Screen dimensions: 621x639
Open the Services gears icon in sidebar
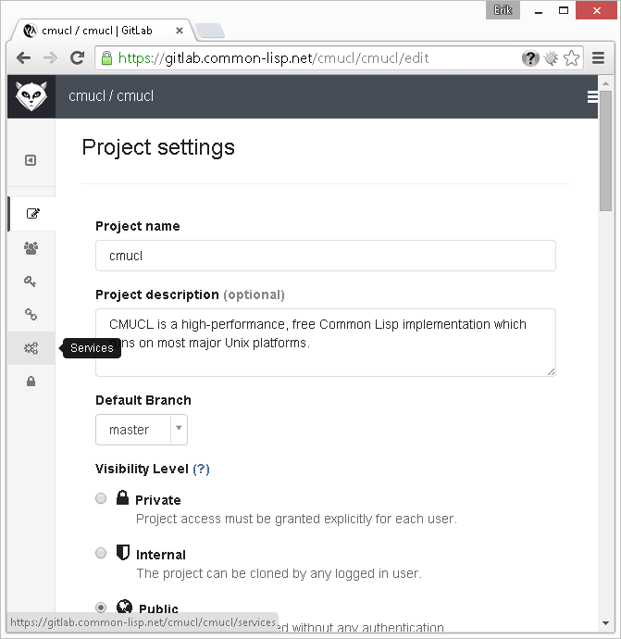31,348
